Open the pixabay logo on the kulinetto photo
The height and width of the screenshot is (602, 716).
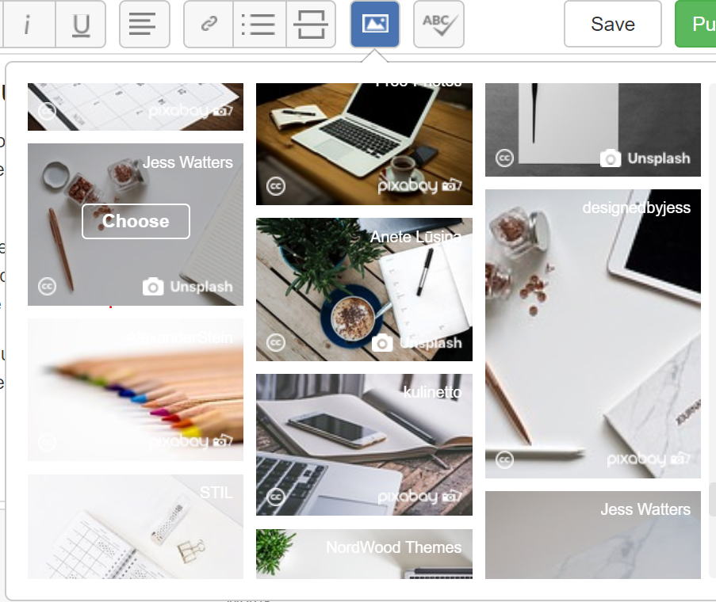419,496
